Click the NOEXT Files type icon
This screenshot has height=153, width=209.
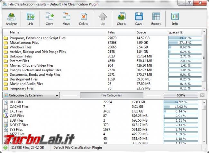pos(6,125)
